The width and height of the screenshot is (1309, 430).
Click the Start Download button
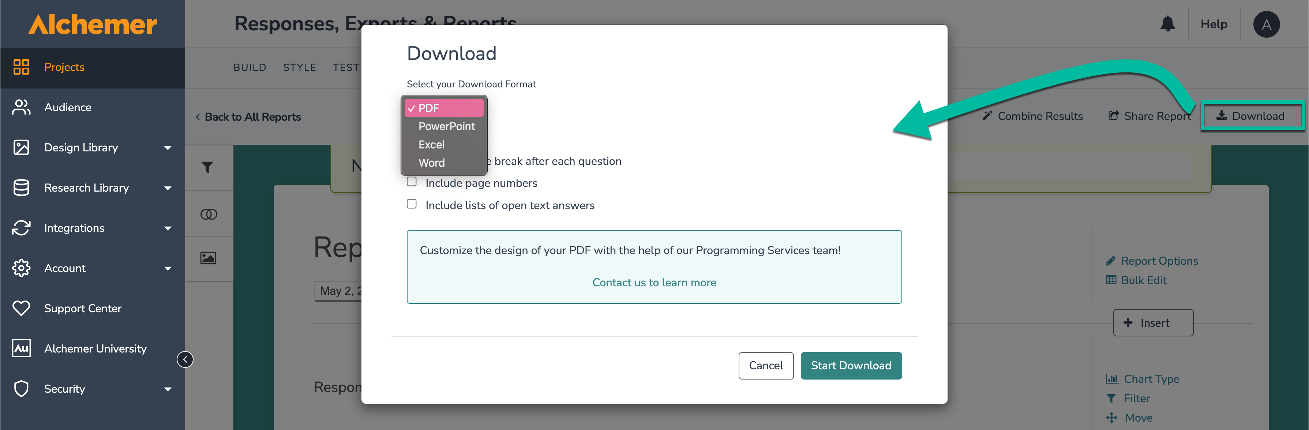[x=851, y=366]
